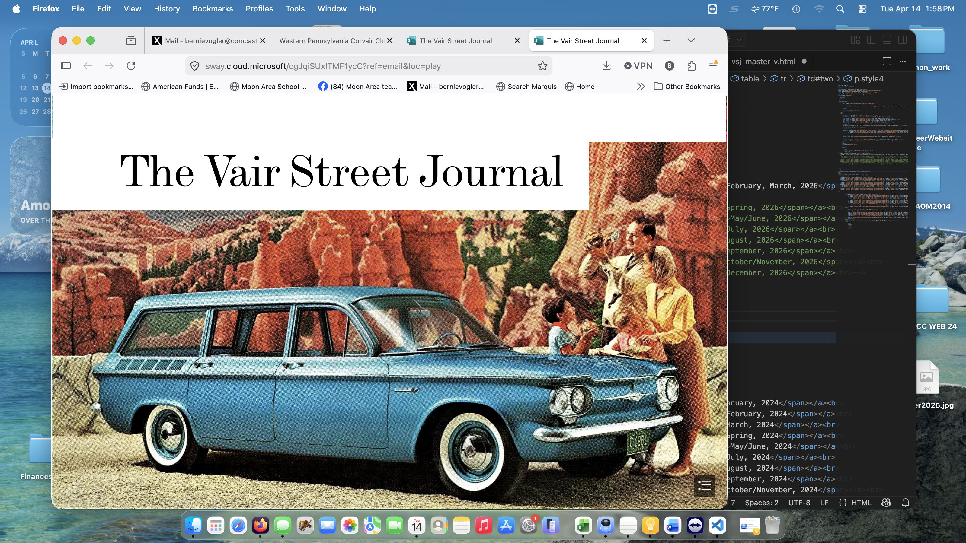
Task: Open Firefox extensions puzzle icon
Action: 692,66
